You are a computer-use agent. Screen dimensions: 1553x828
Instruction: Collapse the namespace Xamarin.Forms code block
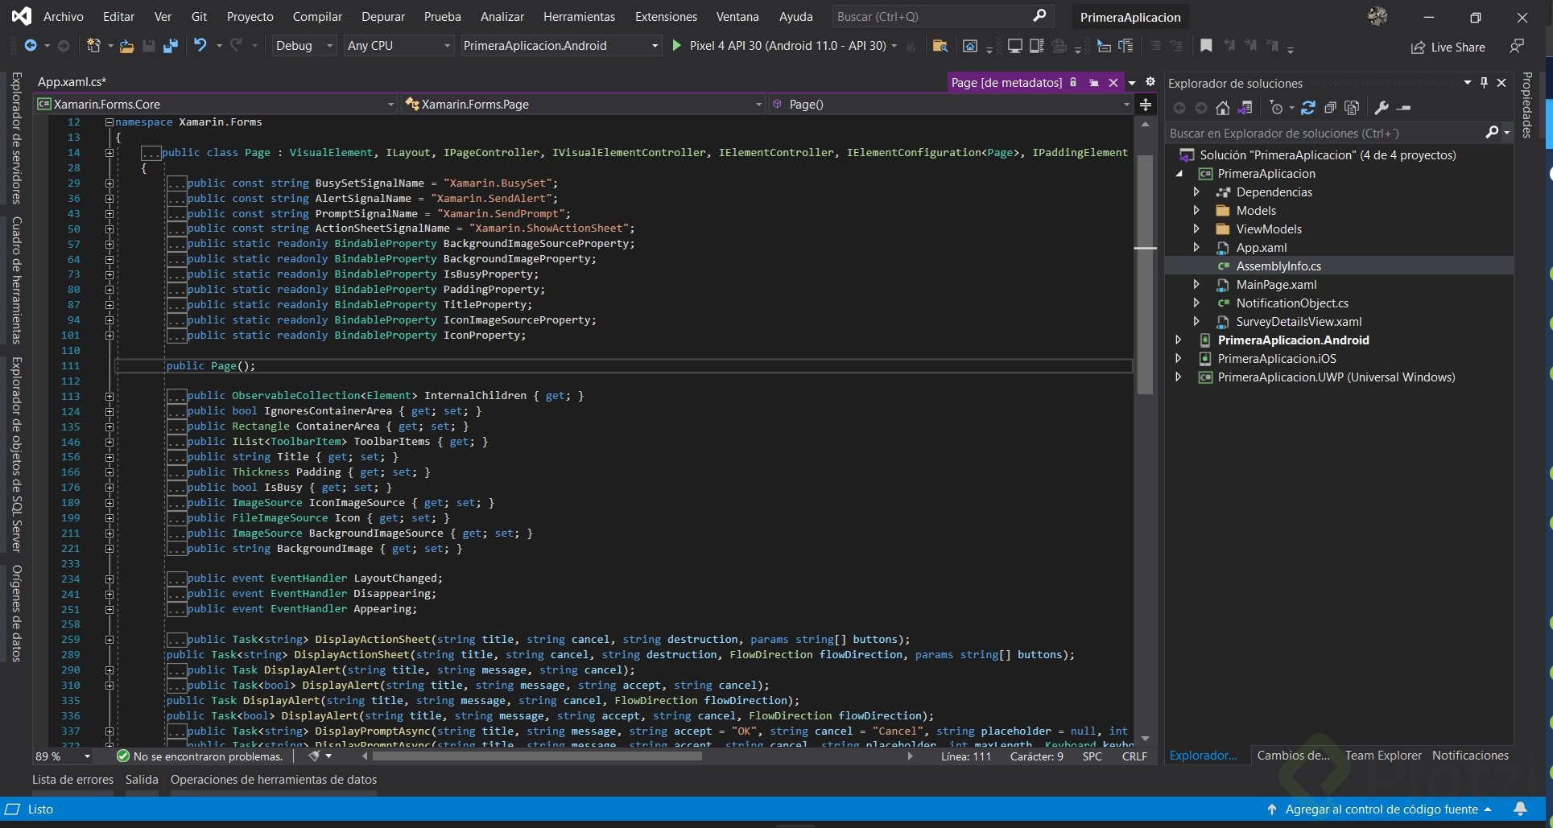tap(109, 122)
